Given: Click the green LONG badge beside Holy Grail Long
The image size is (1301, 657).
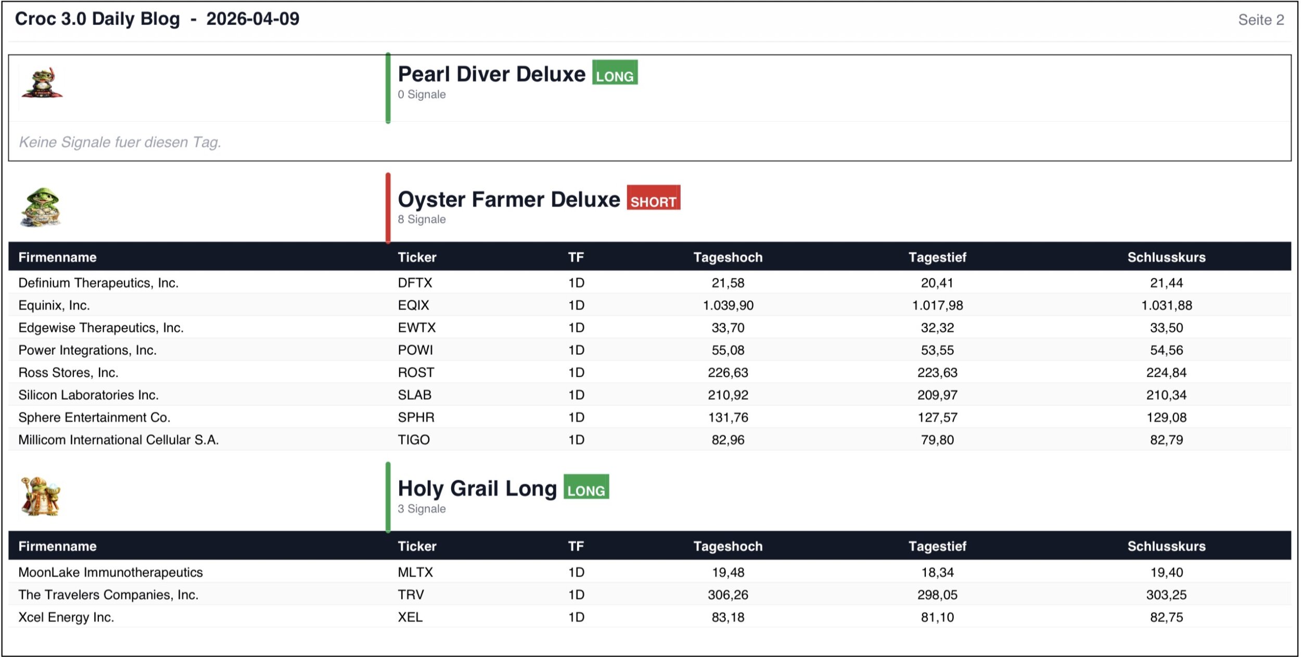Looking at the screenshot, I should pyautogui.click(x=586, y=487).
